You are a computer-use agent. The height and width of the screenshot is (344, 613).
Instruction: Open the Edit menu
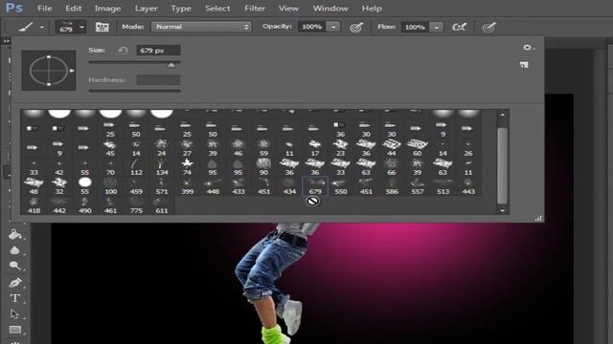(x=74, y=9)
